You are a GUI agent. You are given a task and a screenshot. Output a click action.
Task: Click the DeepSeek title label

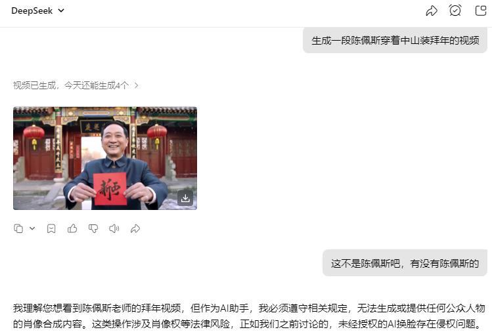[32, 10]
